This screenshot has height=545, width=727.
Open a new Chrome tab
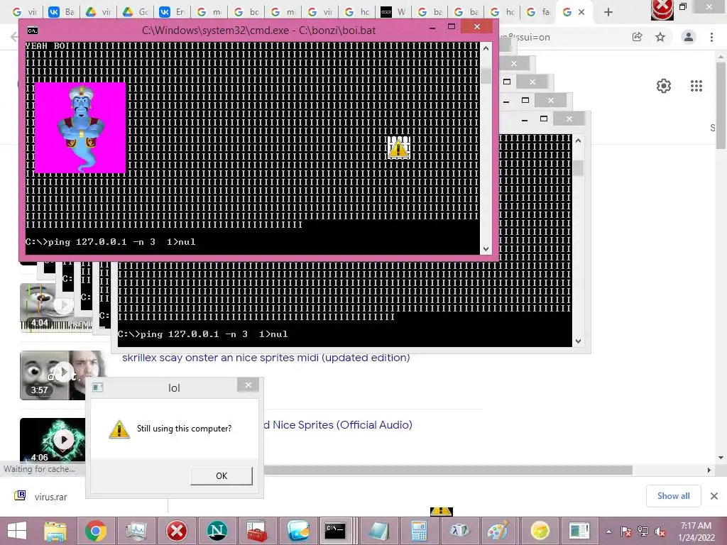(608, 12)
